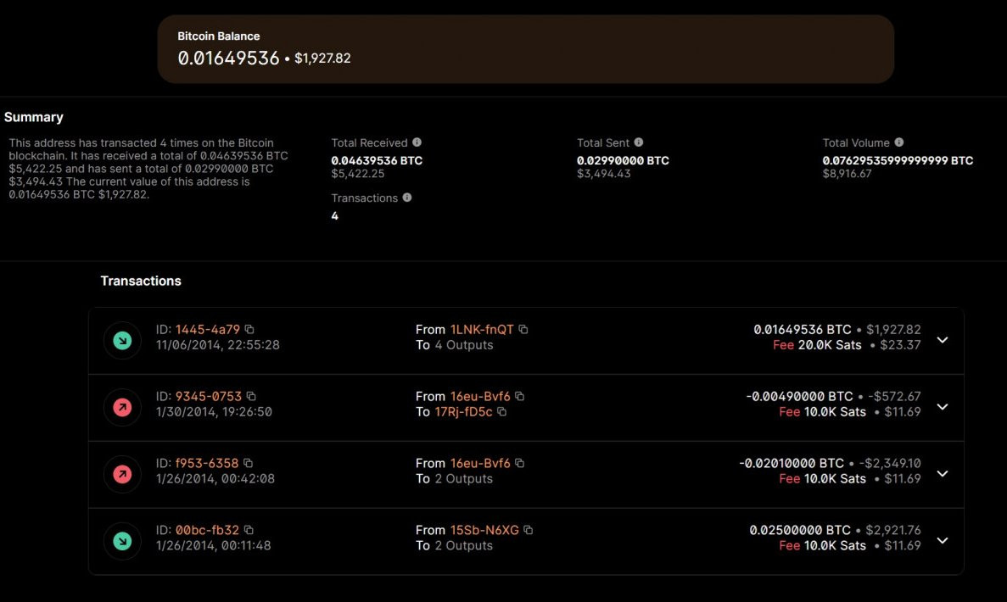Show info tooltip for Total Volume
Viewport: 1007px width, 602px height.
coord(898,142)
